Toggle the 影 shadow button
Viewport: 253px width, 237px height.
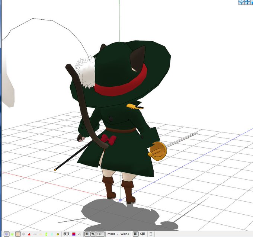pyautogui.click(x=135, y=234)
